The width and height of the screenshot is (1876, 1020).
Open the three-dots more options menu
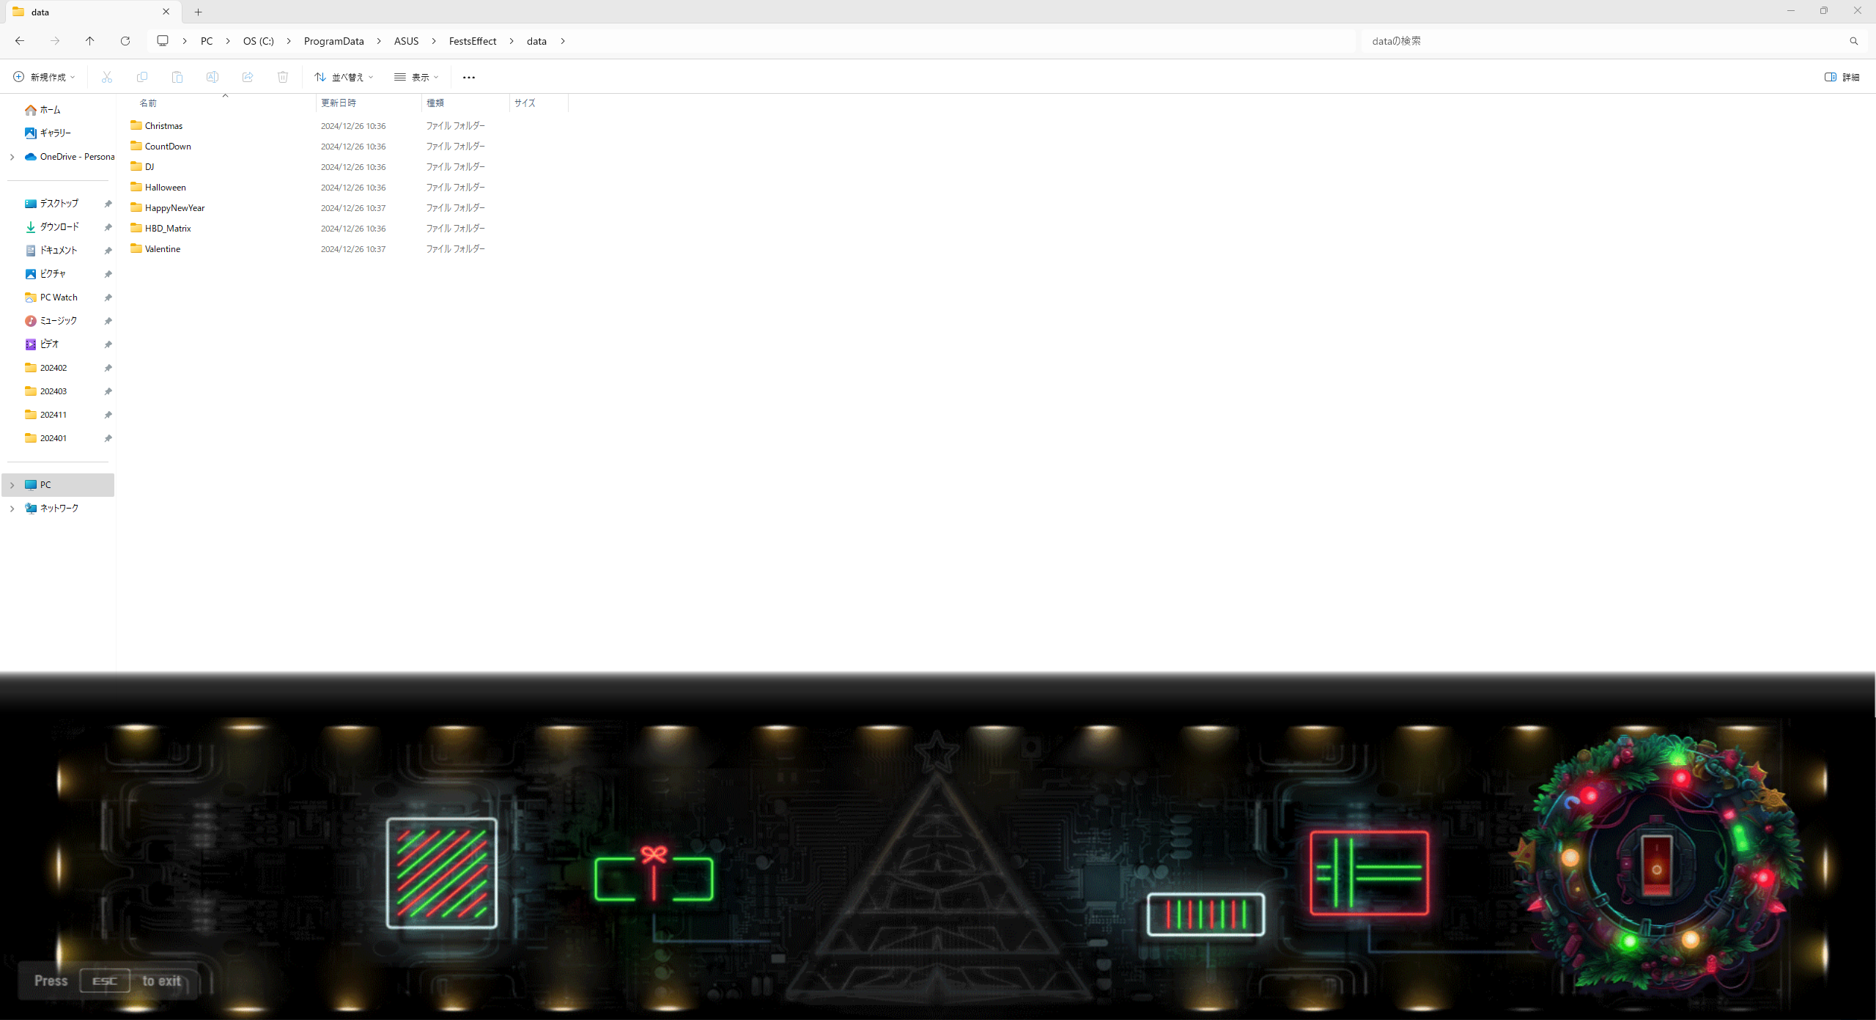pos(469,77)
